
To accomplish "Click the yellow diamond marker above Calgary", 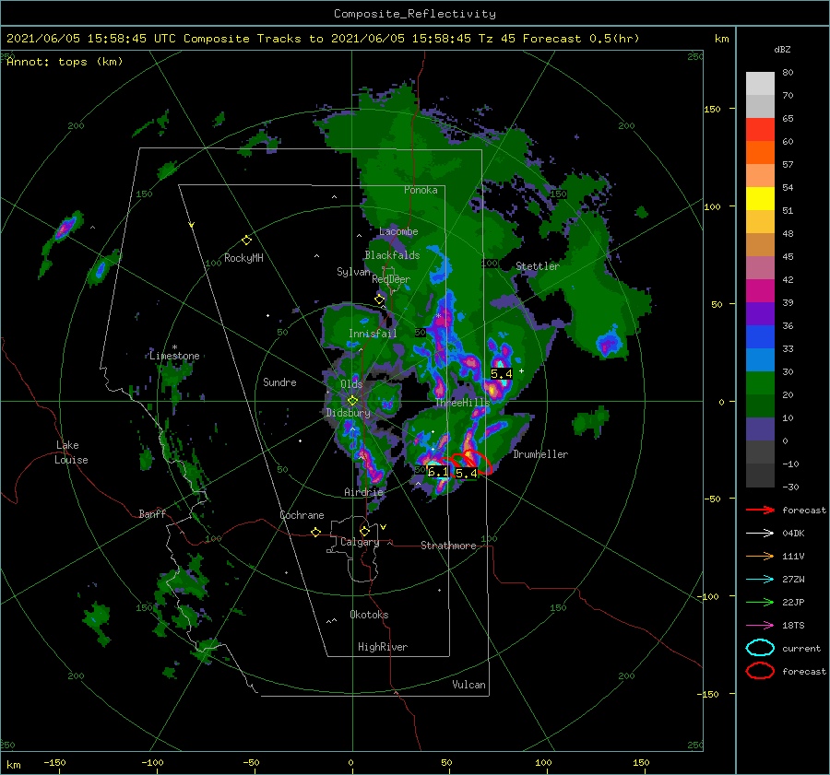I will click(364, 531).
